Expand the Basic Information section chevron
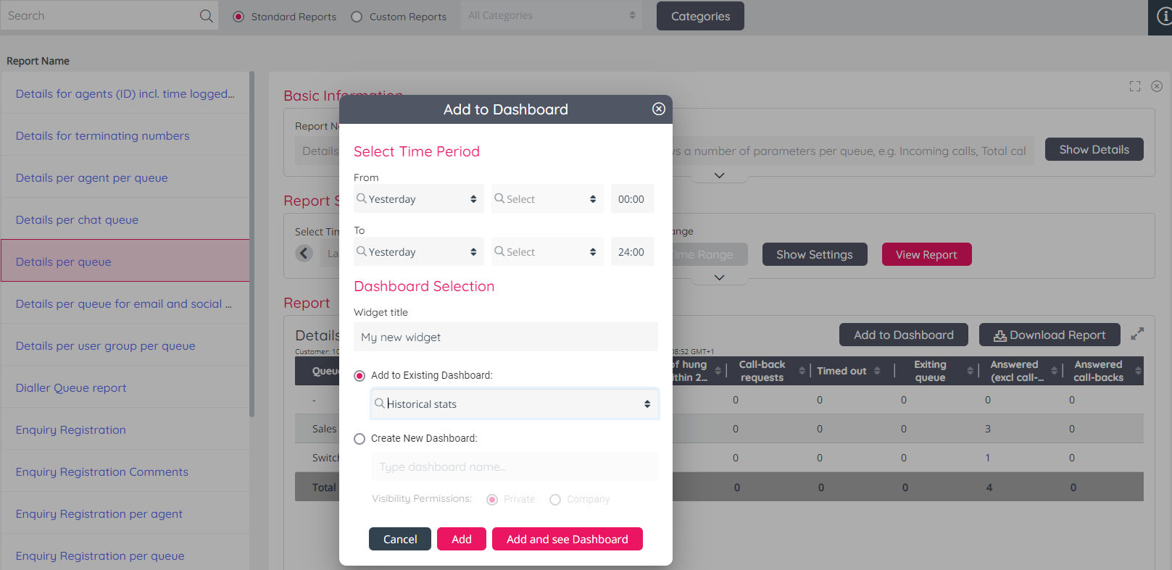The image size is (1172, 570). pyautogui.click(x=719, y=175)
